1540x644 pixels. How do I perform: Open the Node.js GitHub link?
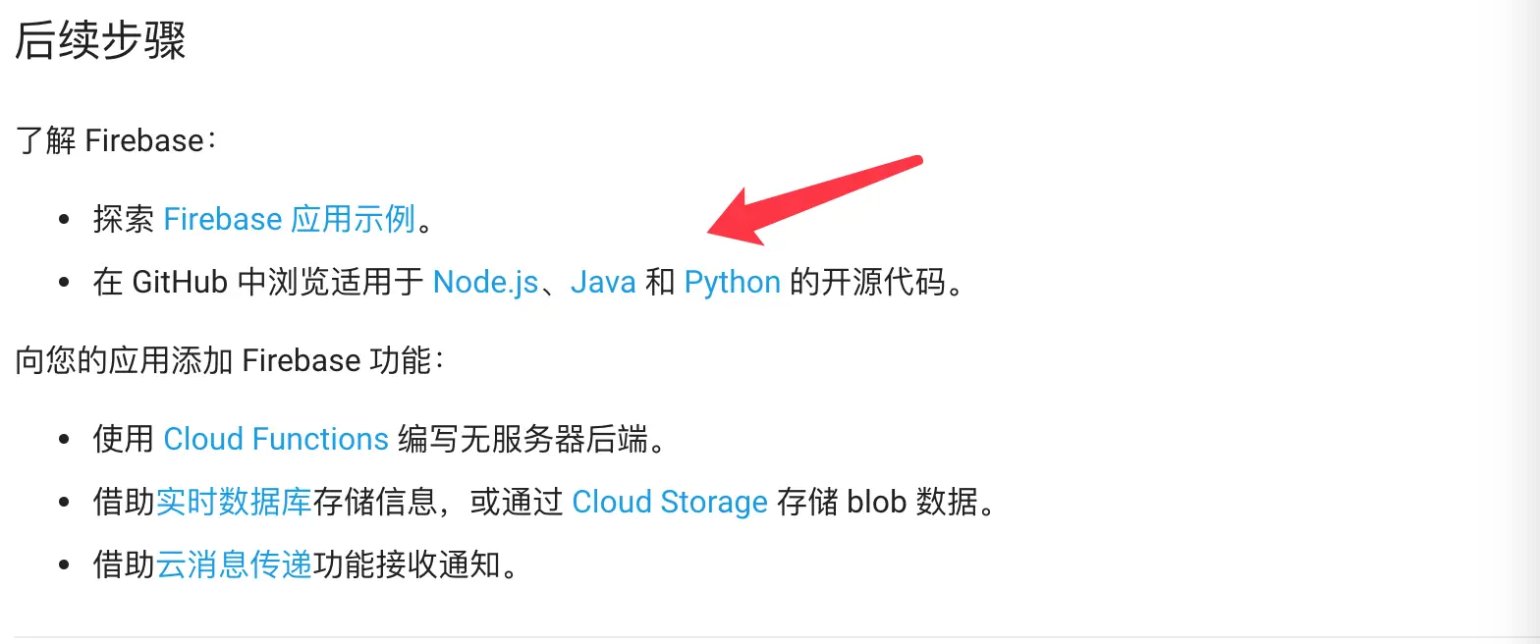pos(486,283)
